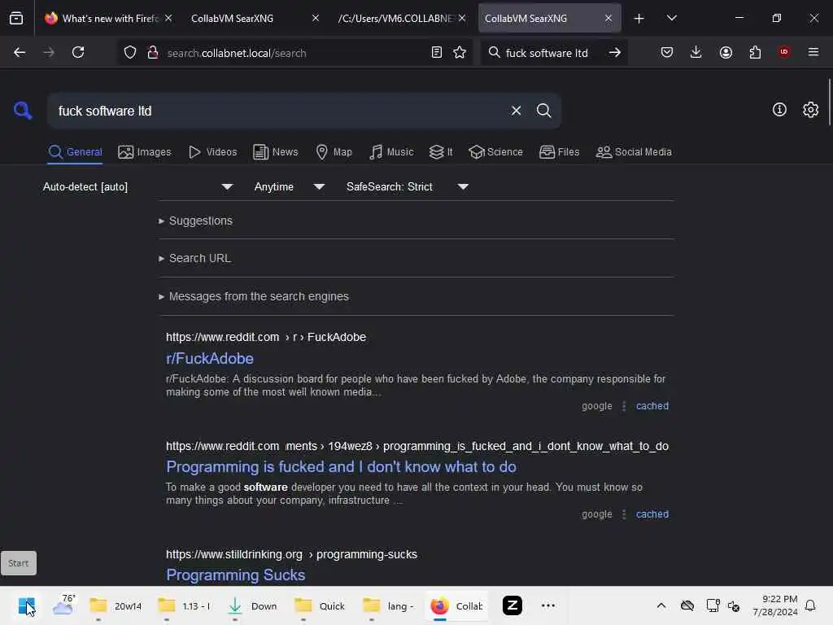Viewport: 833px width, 625px height.
Task: Bookmark this page with the star icon
Action: pyautogui.click(x=460, y=52)
